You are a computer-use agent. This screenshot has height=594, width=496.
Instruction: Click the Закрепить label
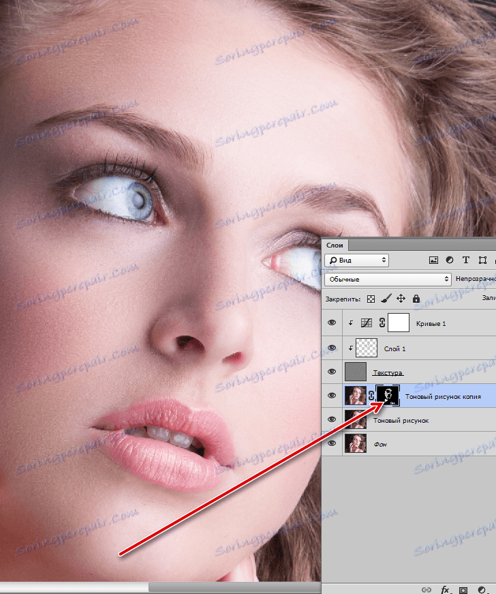343,299
